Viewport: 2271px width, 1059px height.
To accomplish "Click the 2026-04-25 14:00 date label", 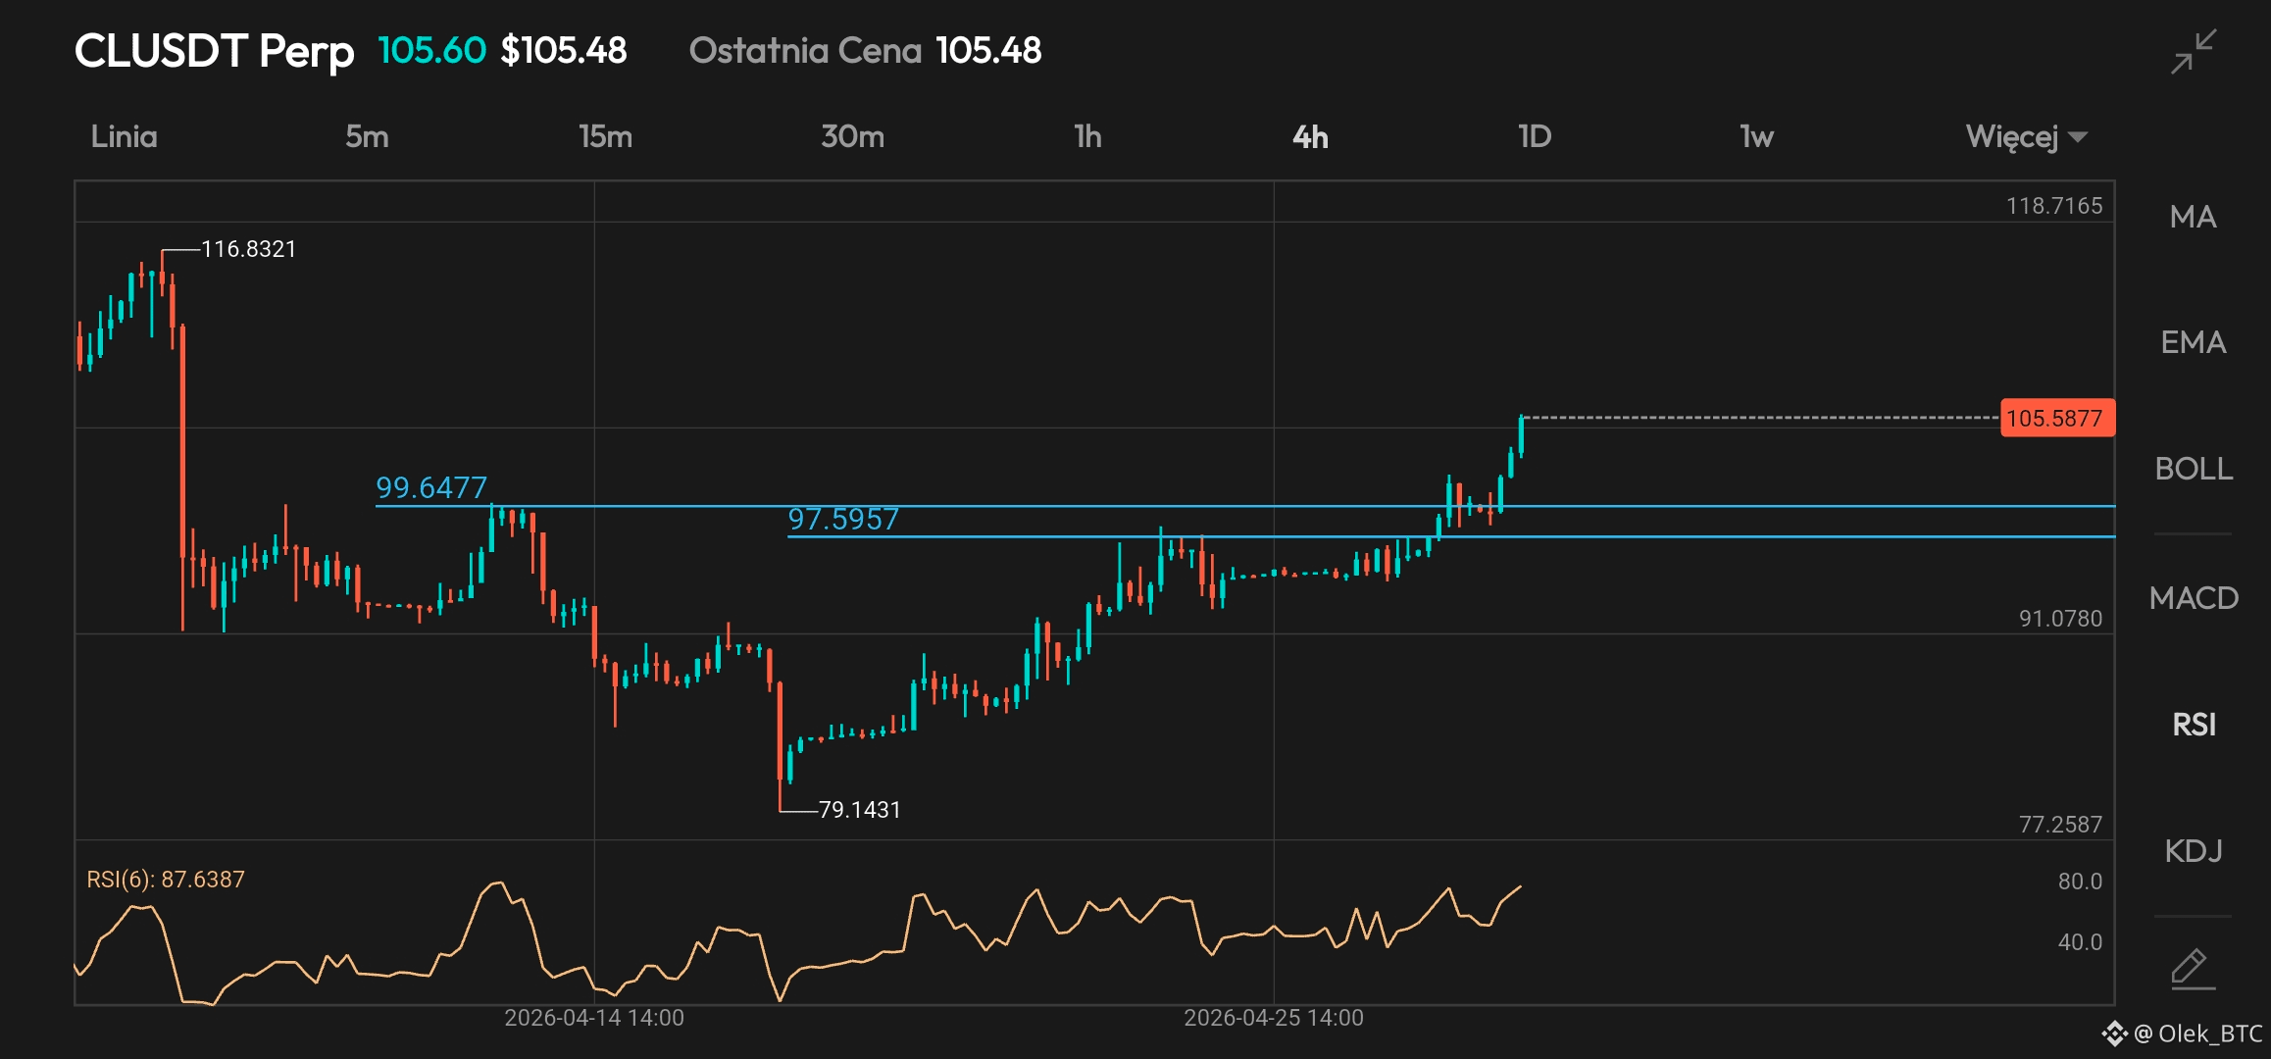I will click(x=1274, y=1018).
